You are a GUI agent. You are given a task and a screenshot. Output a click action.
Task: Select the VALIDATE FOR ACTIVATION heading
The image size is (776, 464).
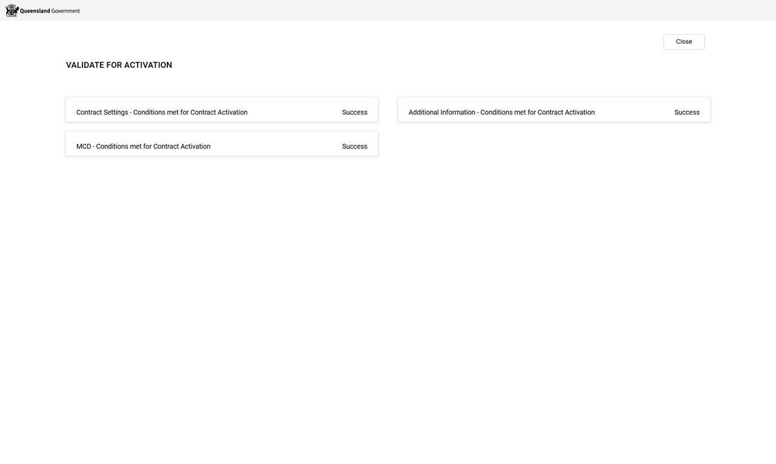119,65
